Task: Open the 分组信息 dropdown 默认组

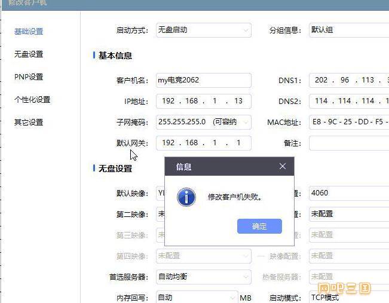Action: [349, 30]
